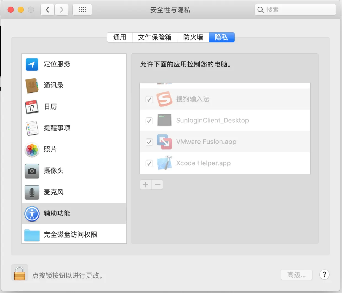Open 提醒事项 privacy settings
The width and height of the screenshot is (342, 293).
(57, 128)
